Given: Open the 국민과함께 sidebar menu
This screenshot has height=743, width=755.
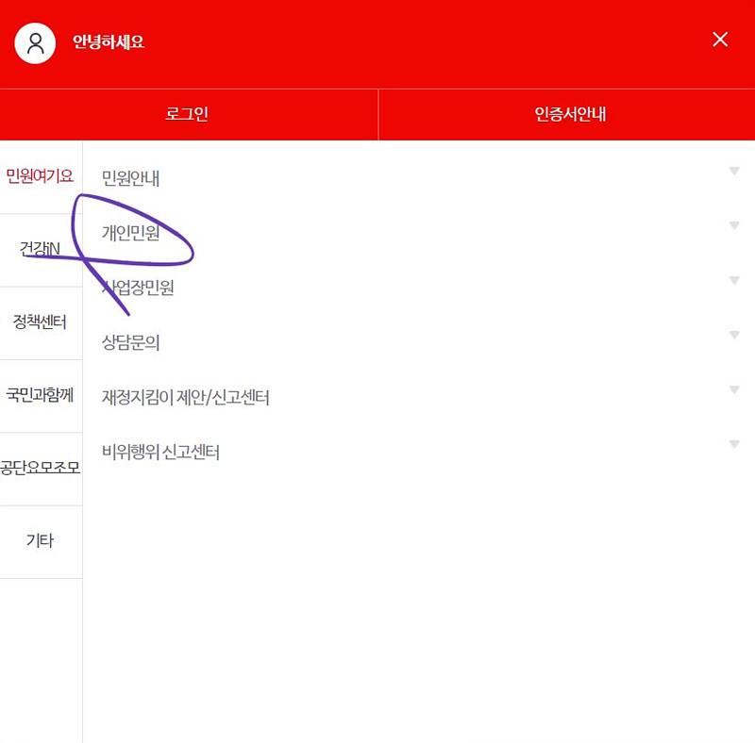Looking at the screenshot, I should tap(41, 396).
